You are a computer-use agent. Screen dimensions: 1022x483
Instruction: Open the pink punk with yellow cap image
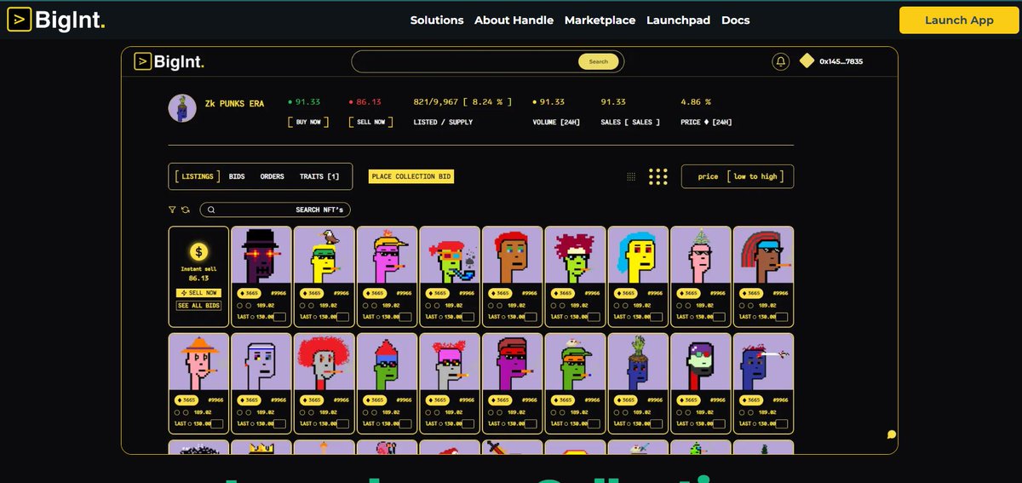pos(388,255)
